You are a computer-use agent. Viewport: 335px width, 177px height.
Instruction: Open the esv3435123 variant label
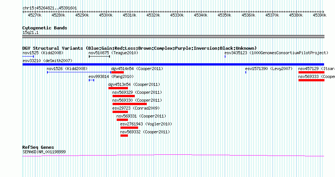pyautogui.click(x=276, y=53)
